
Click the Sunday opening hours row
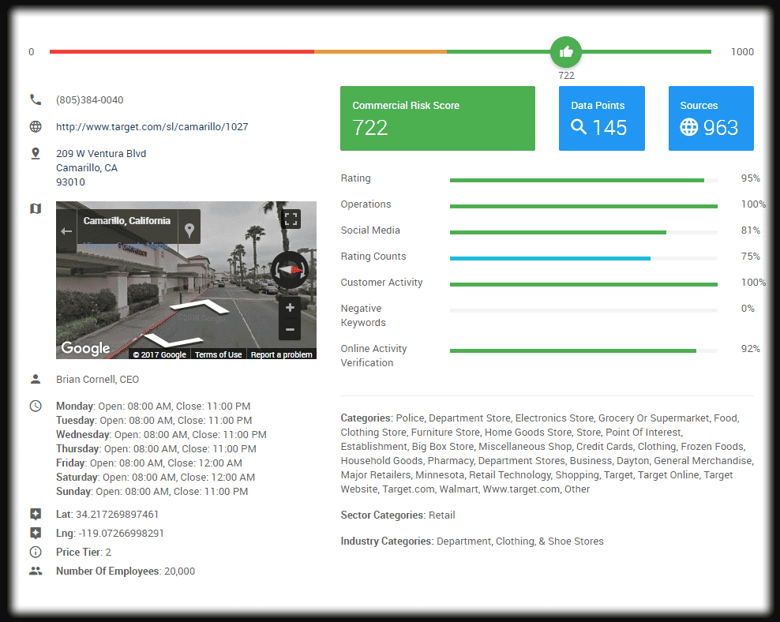152,491
